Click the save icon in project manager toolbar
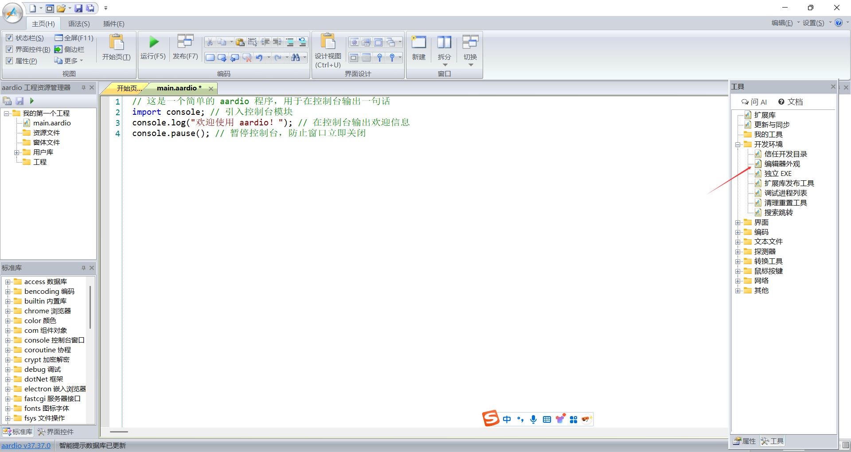Image resolution: width=851 pixels, height=452 pixels. 20,101
